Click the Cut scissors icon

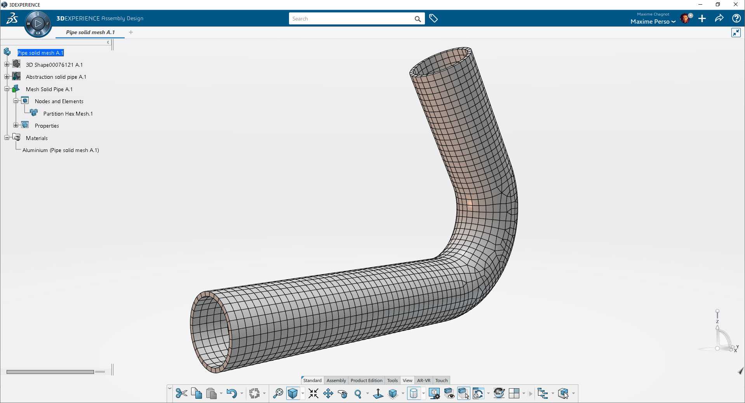(181, 393)
